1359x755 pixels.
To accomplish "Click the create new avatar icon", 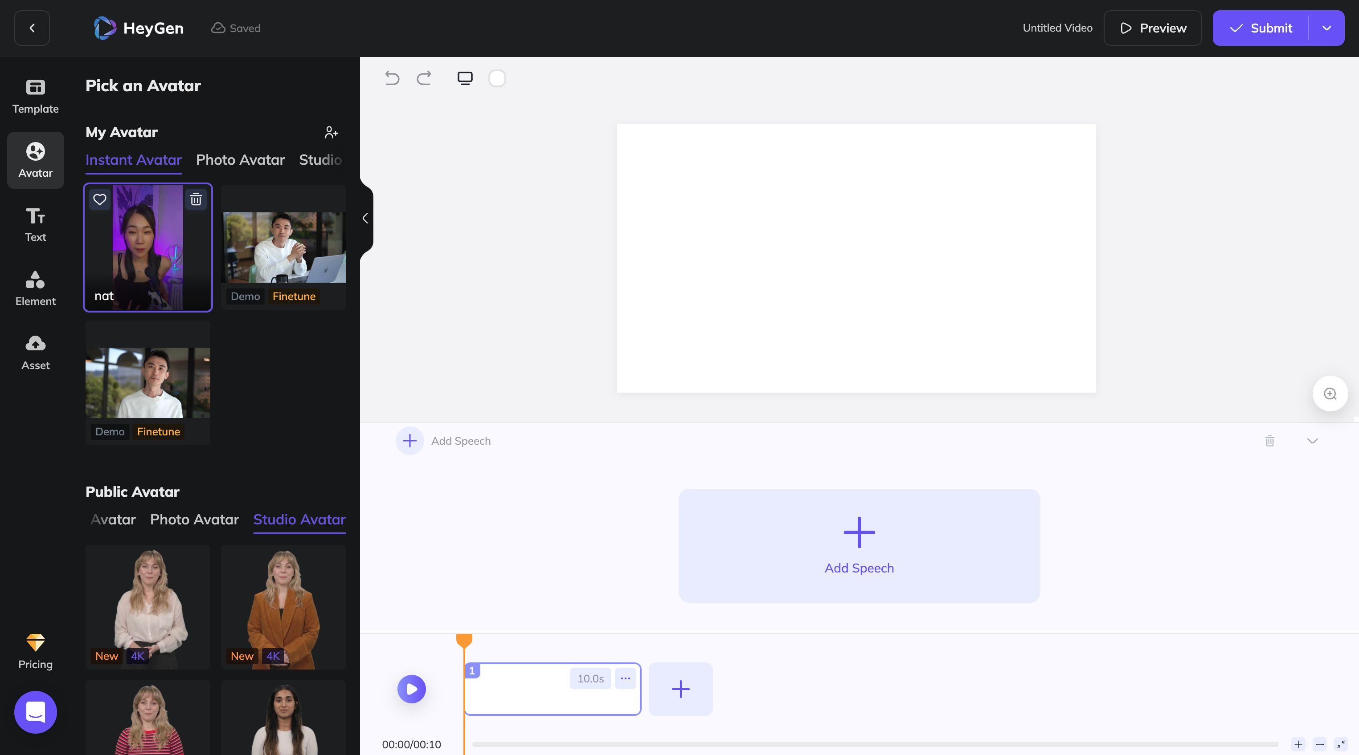I will [332, 132].
